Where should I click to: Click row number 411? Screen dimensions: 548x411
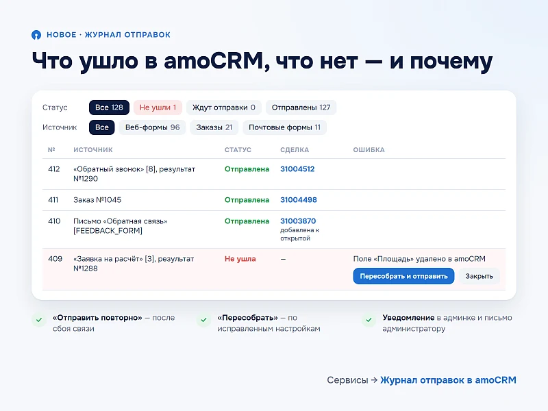[x=53, y=200]
